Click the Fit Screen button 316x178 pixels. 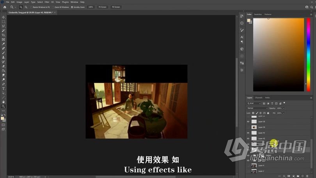pos(102,7)
